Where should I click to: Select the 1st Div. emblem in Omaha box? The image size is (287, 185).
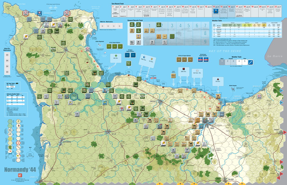[152, 59]
